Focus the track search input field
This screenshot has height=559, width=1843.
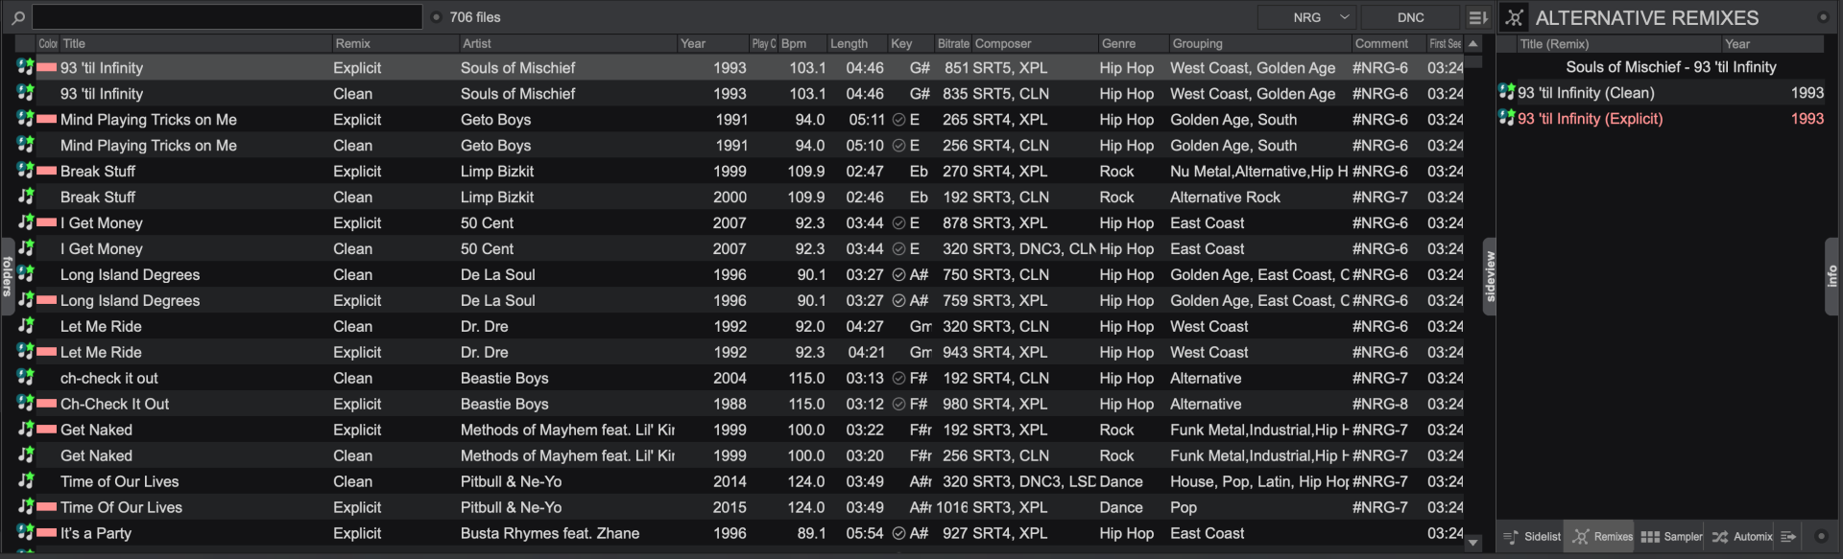pyautogui.click(x=227, y=17)
